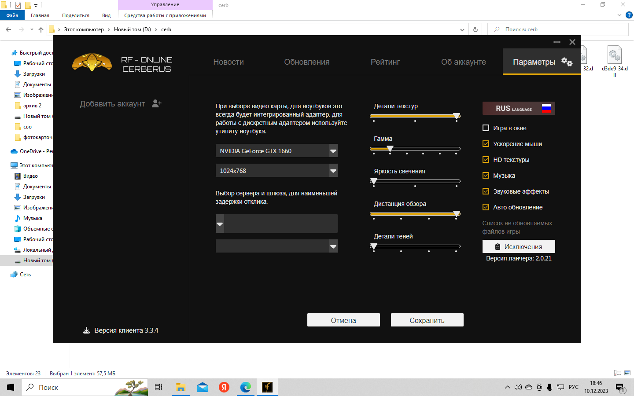Expand the Explorer address history dropdown
Screen dimensions: 634x396
point(462,30)
